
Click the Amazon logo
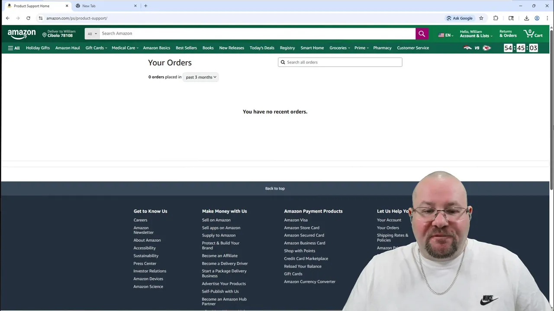pyautogui.click(x=22, y=34)
